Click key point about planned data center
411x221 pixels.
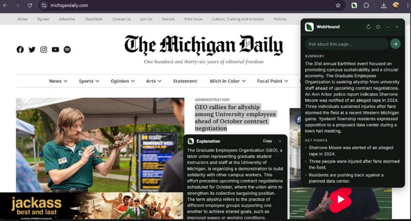tap(346, 178)
